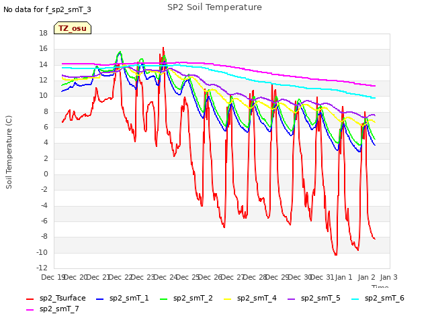The width and height of the screenshot is (430, 322).
Task: Toggle the sp2_smT_7 legend label
Action: click(x=59, y=309)
